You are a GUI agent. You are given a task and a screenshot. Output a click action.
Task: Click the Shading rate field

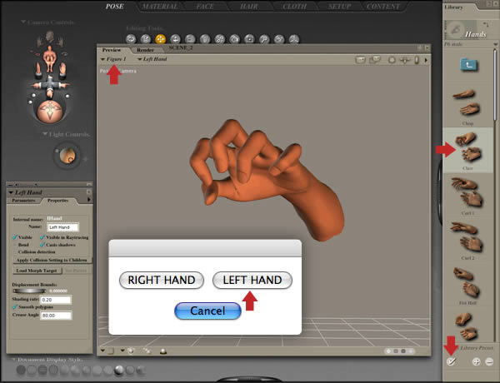pos(56,300)
